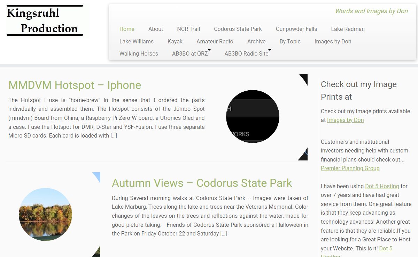Follow the first Dot 5 Hosting link

tap(382, 186)
